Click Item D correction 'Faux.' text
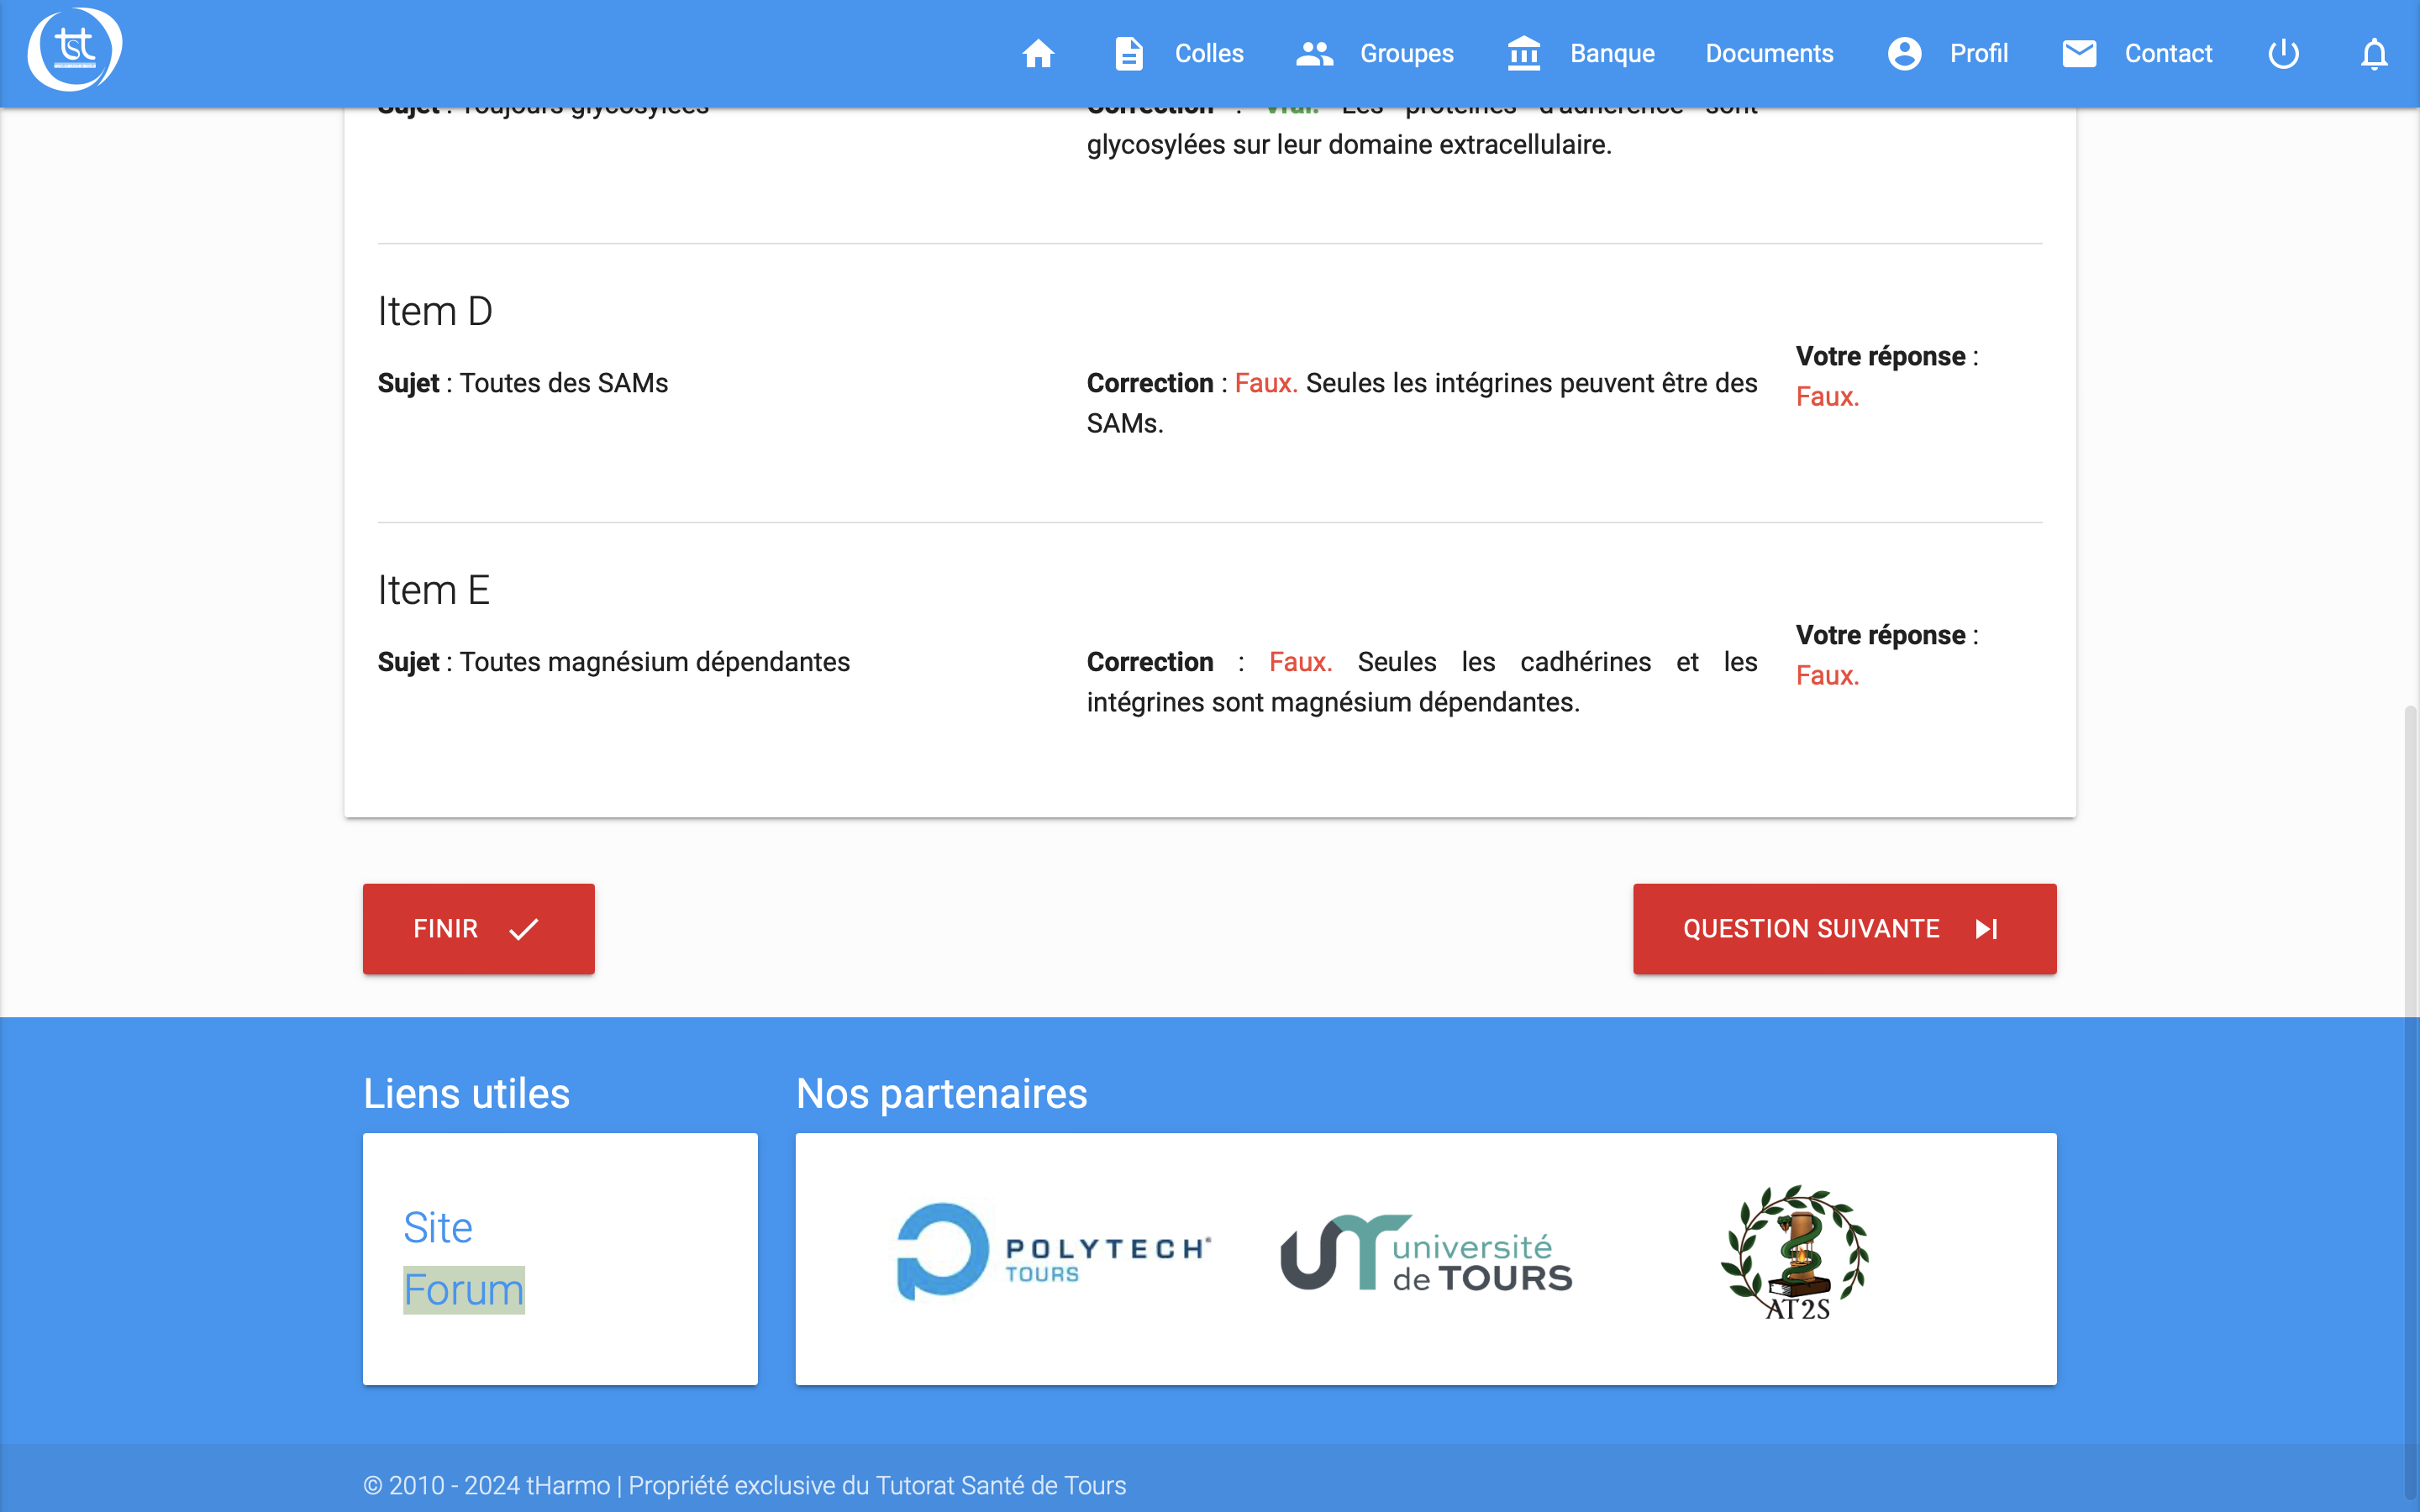Viewport: 2420px width, 1512px height. [1266, 383]
